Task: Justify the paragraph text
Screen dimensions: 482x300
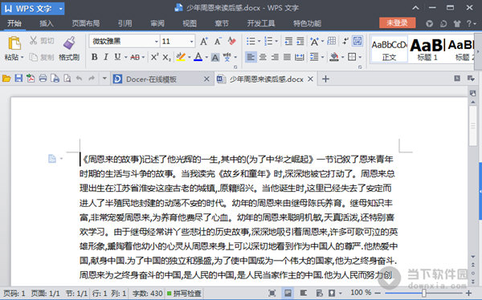Action: 287,57
